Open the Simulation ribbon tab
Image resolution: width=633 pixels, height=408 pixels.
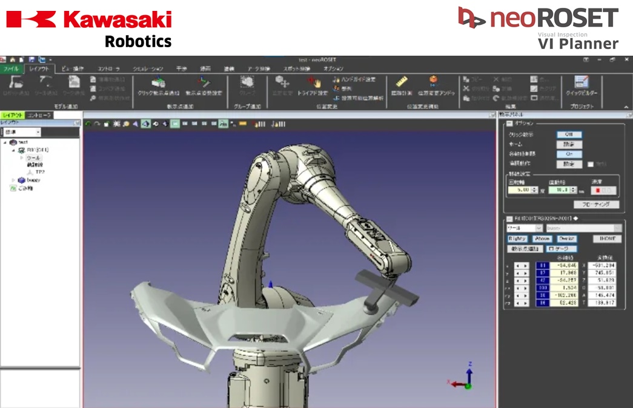(148, 69)
